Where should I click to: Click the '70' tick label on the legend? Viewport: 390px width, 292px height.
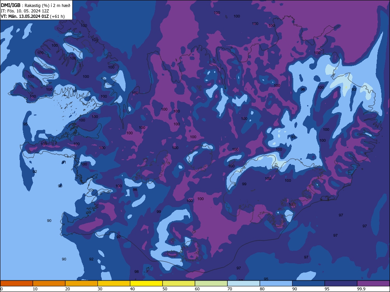pos(230,289)
